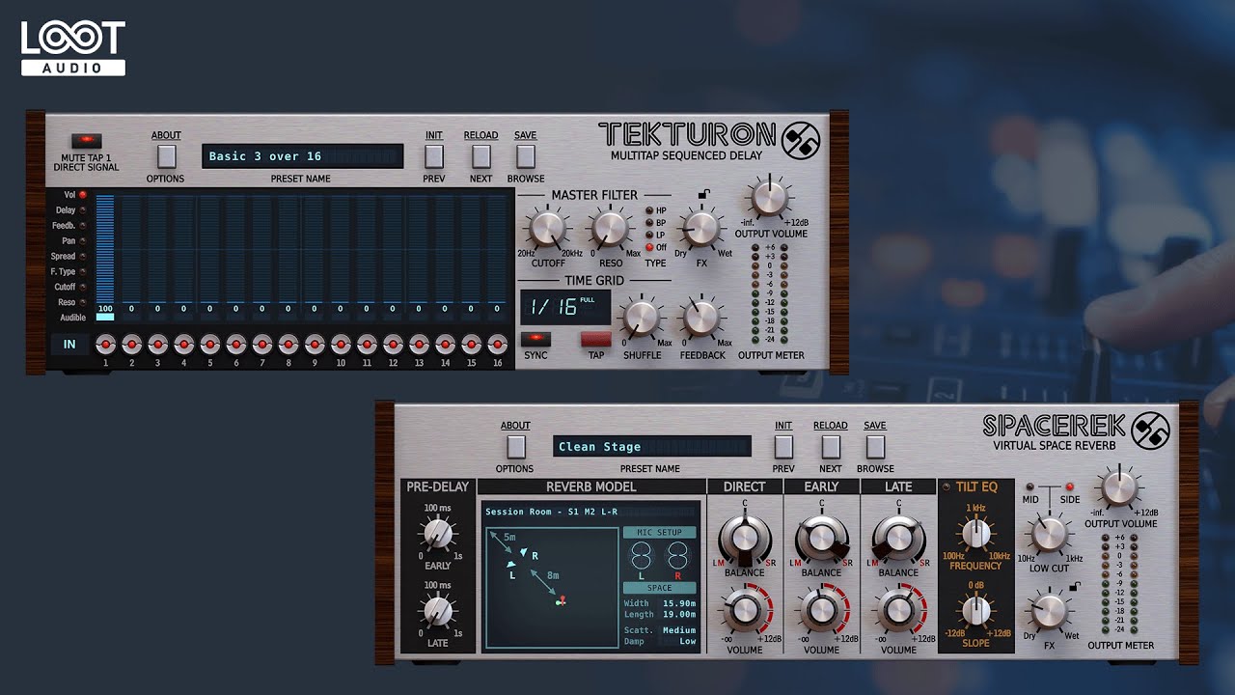Click the Tekturon FX dry/wet knob
1235x695 pixels.
pyautogui.click(x=701, y=229)
